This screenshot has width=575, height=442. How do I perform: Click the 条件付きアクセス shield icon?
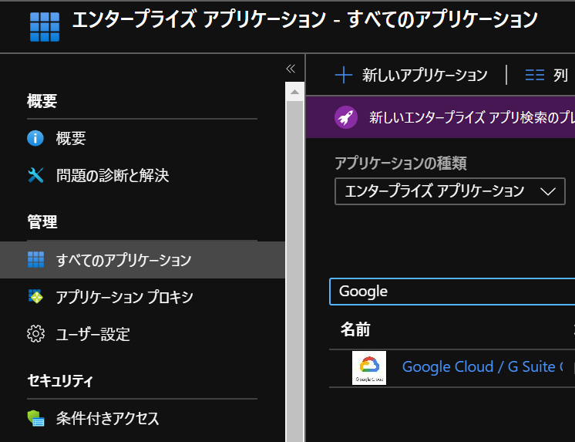[x=35, y=418]
